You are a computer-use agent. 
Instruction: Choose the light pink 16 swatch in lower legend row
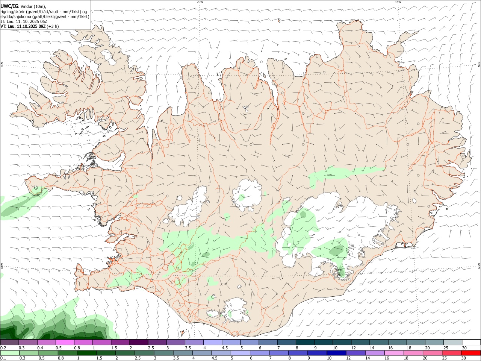394,353
